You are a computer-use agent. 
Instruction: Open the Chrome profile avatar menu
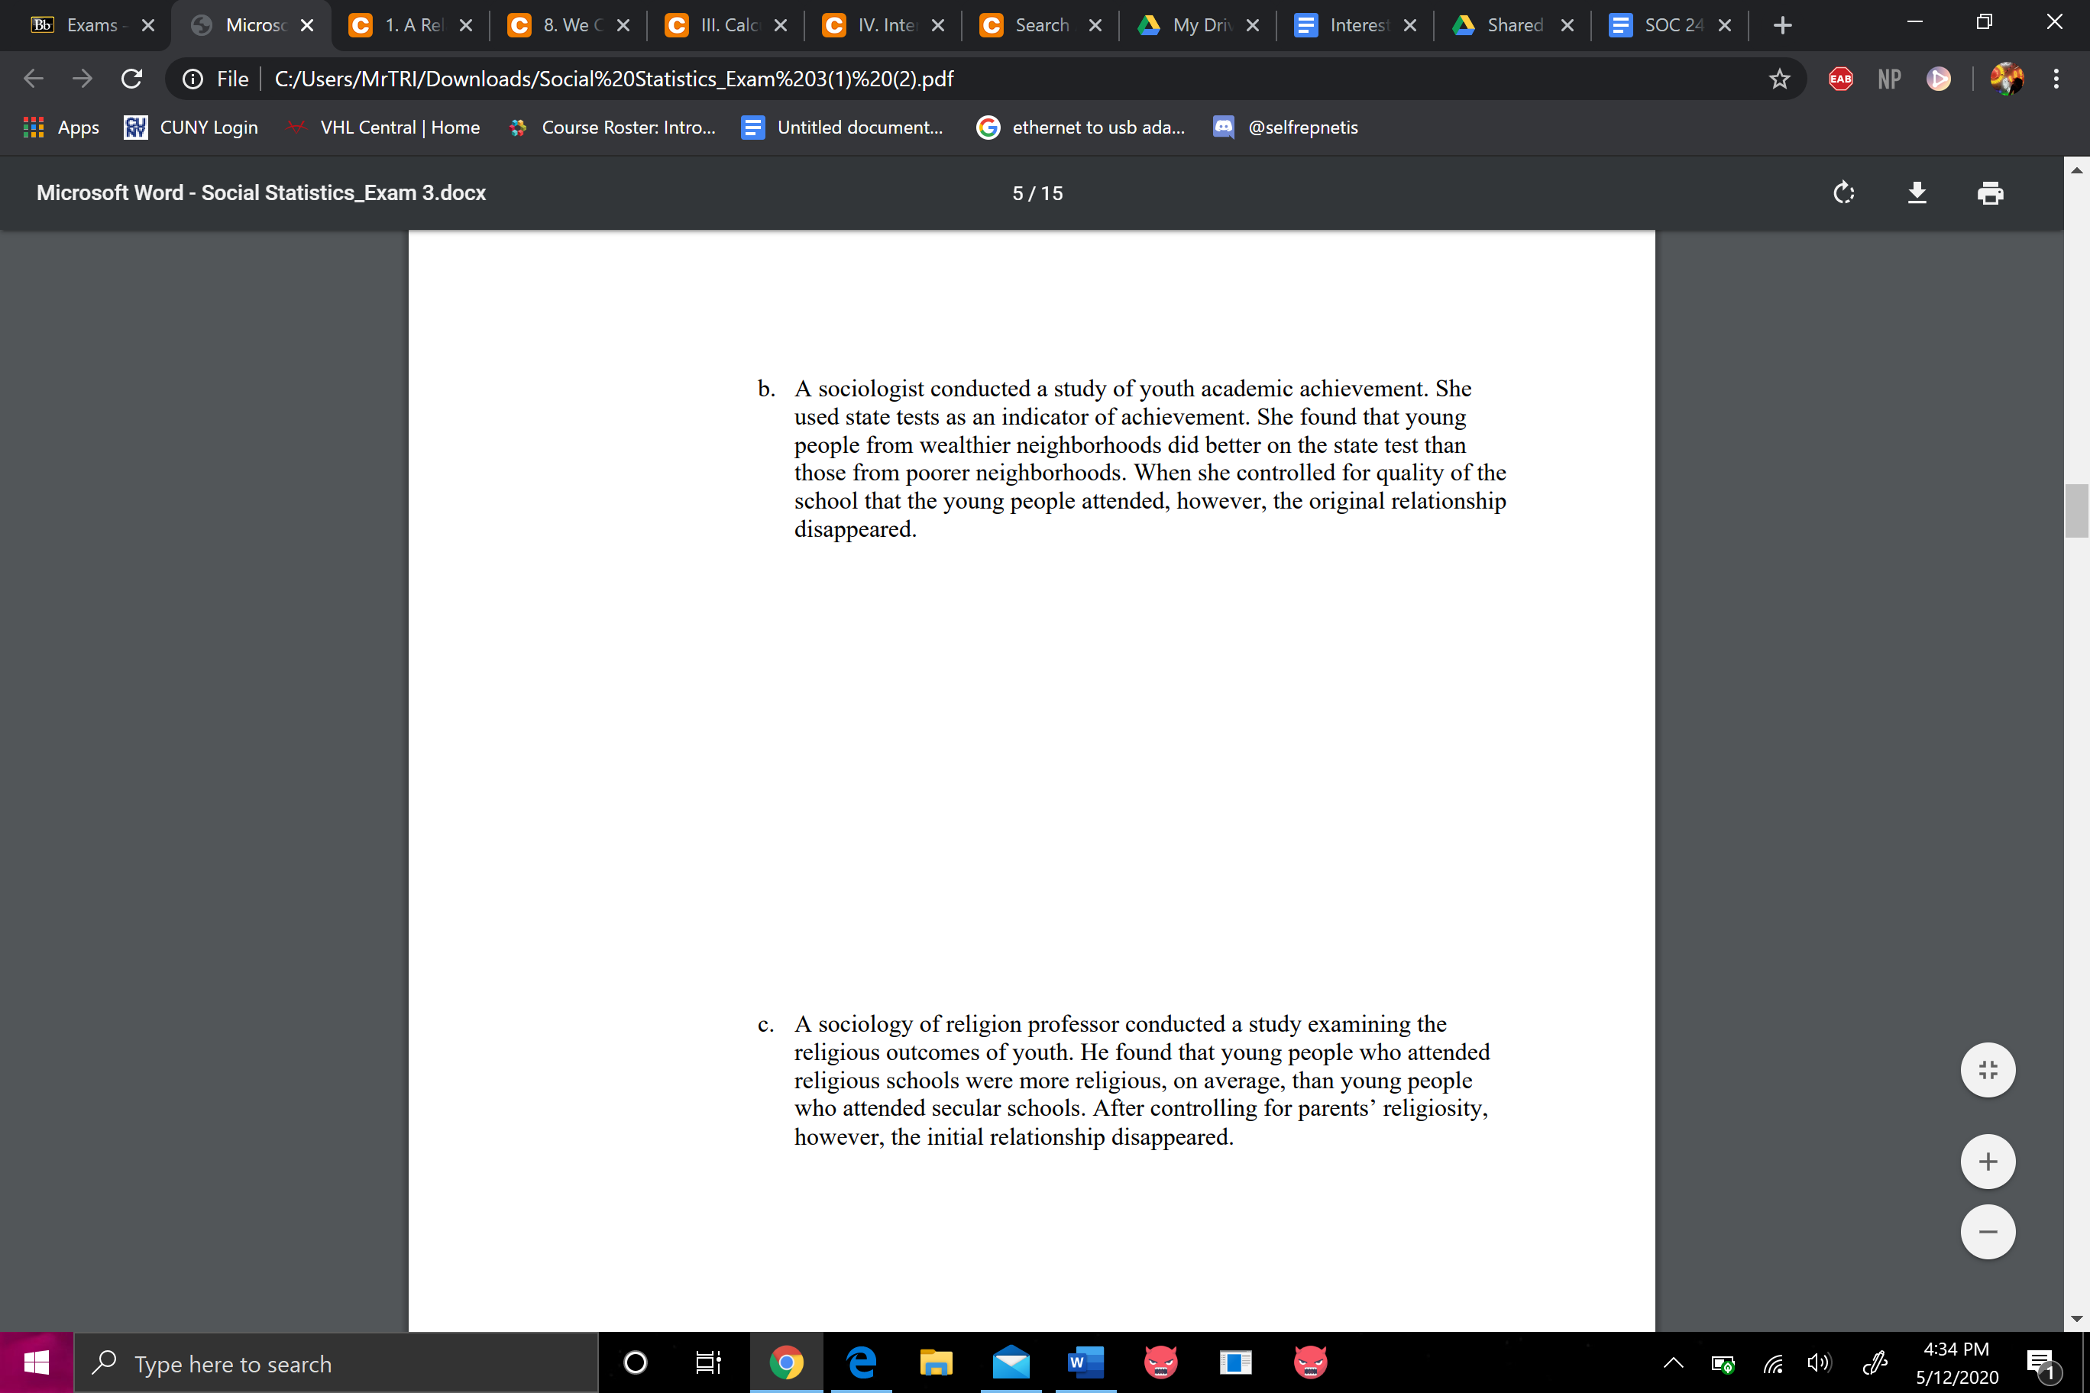[x=2007, y=78]
